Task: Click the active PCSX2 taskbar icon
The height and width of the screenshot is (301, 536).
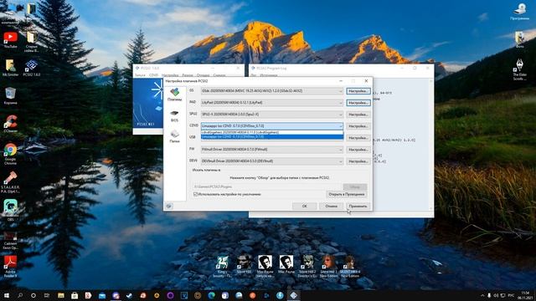Action: click(294, 295)
